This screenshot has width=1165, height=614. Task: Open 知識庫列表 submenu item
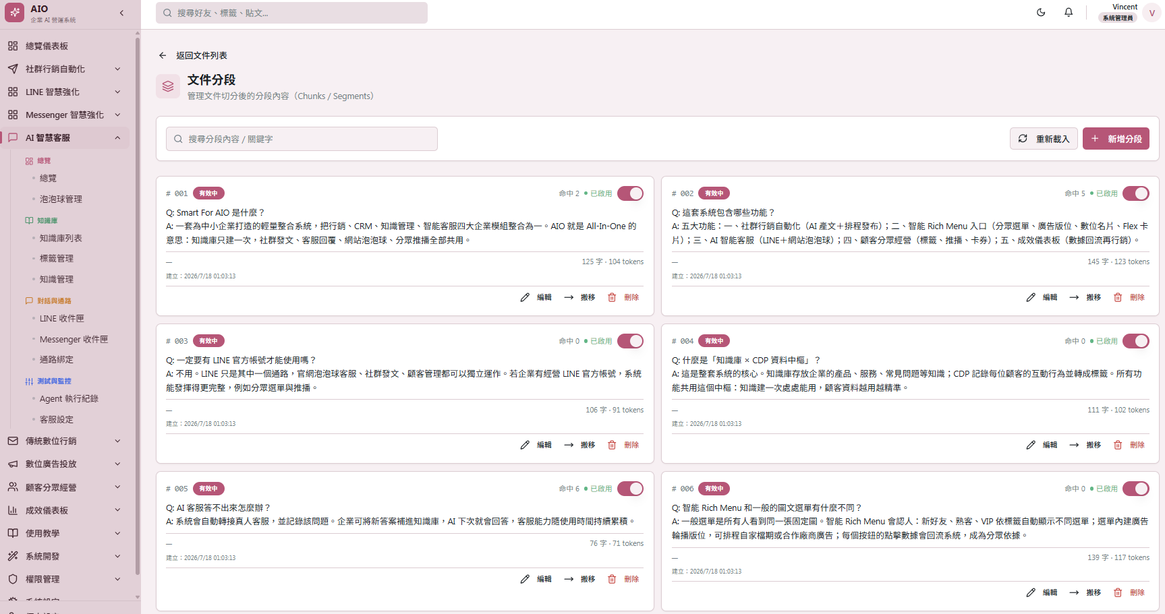(x=61, y=238)
